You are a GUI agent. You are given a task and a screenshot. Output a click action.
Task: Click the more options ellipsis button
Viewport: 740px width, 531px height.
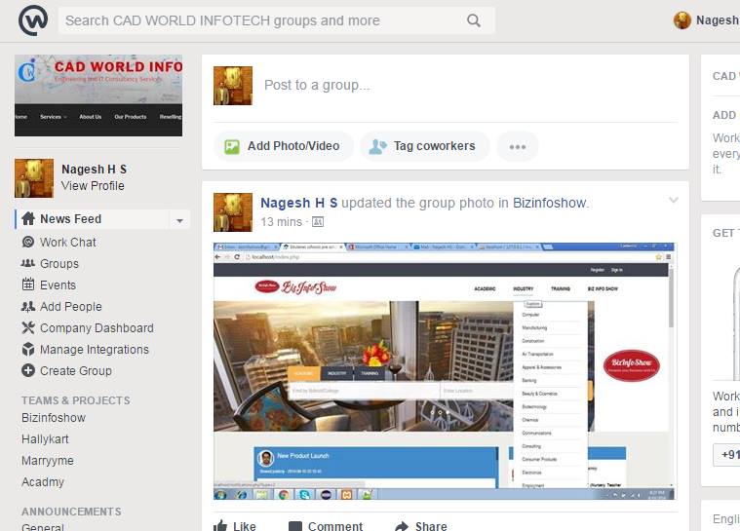pyautogui.click(x=517, y=146)
